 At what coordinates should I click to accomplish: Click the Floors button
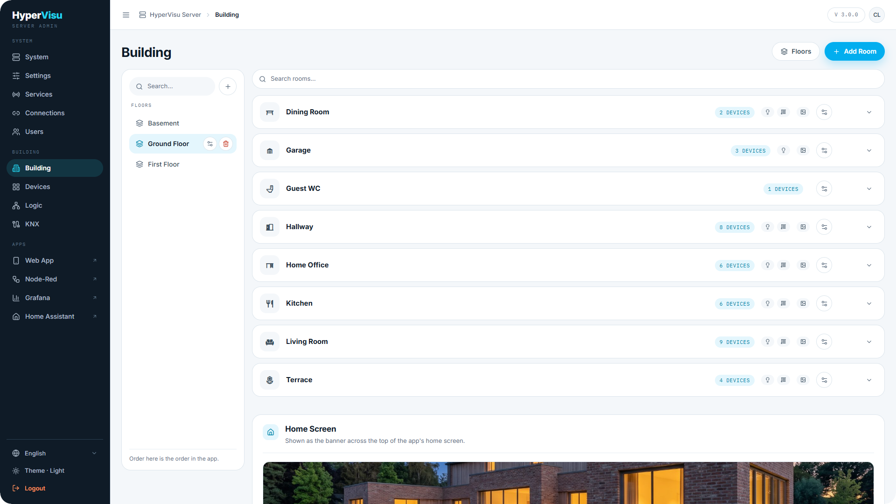(x=796, y=51)
